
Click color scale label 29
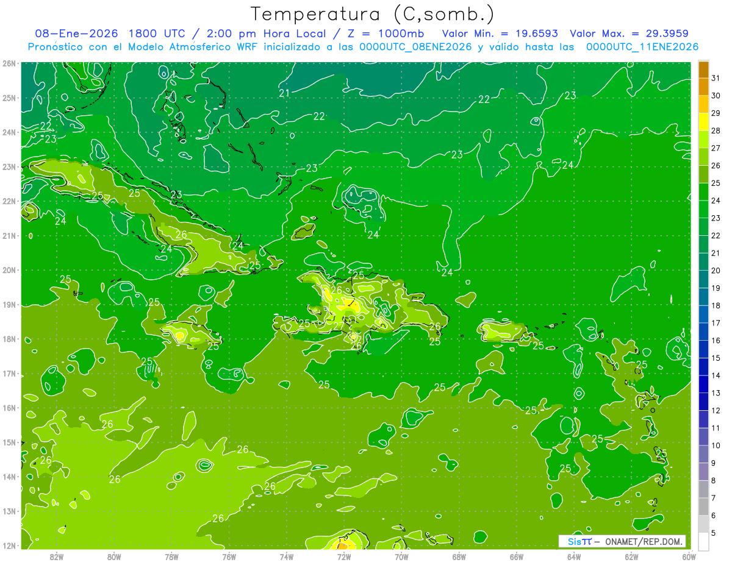pos(716,113)
